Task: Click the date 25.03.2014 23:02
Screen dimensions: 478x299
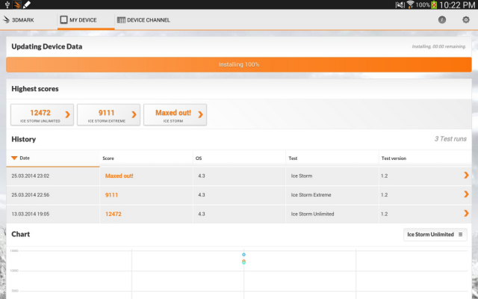Action: coord(31,176)
